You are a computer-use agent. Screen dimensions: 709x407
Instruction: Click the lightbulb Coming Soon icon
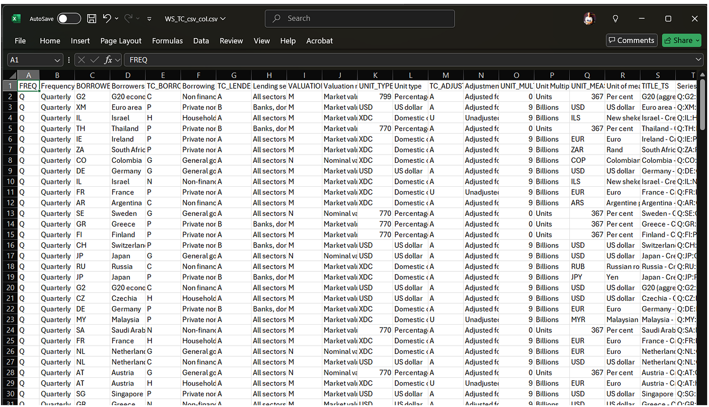pyautogui.click(x=615, y=19)
